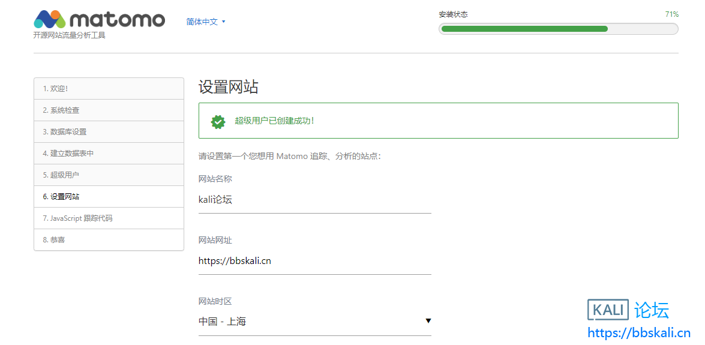Select step 4. 建立数据表中

[109, 154]
